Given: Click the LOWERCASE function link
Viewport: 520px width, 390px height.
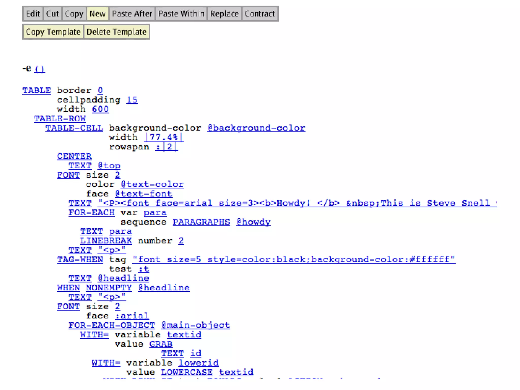Looking at the screenshot, I should (187, 372).
